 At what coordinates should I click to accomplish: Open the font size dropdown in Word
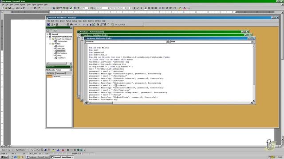pos(131,8)
